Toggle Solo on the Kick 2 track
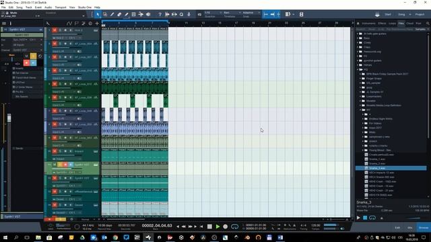 pos(60,30)
